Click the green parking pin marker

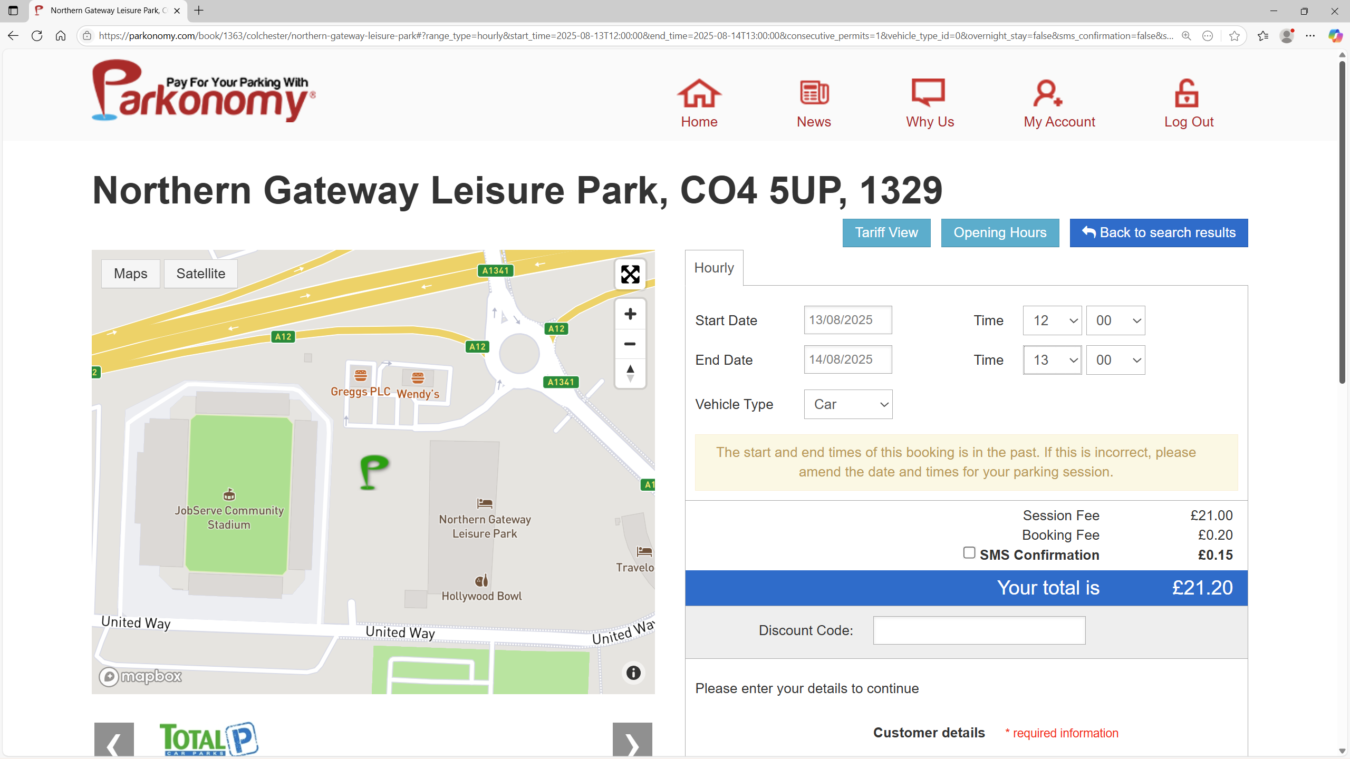374,472
